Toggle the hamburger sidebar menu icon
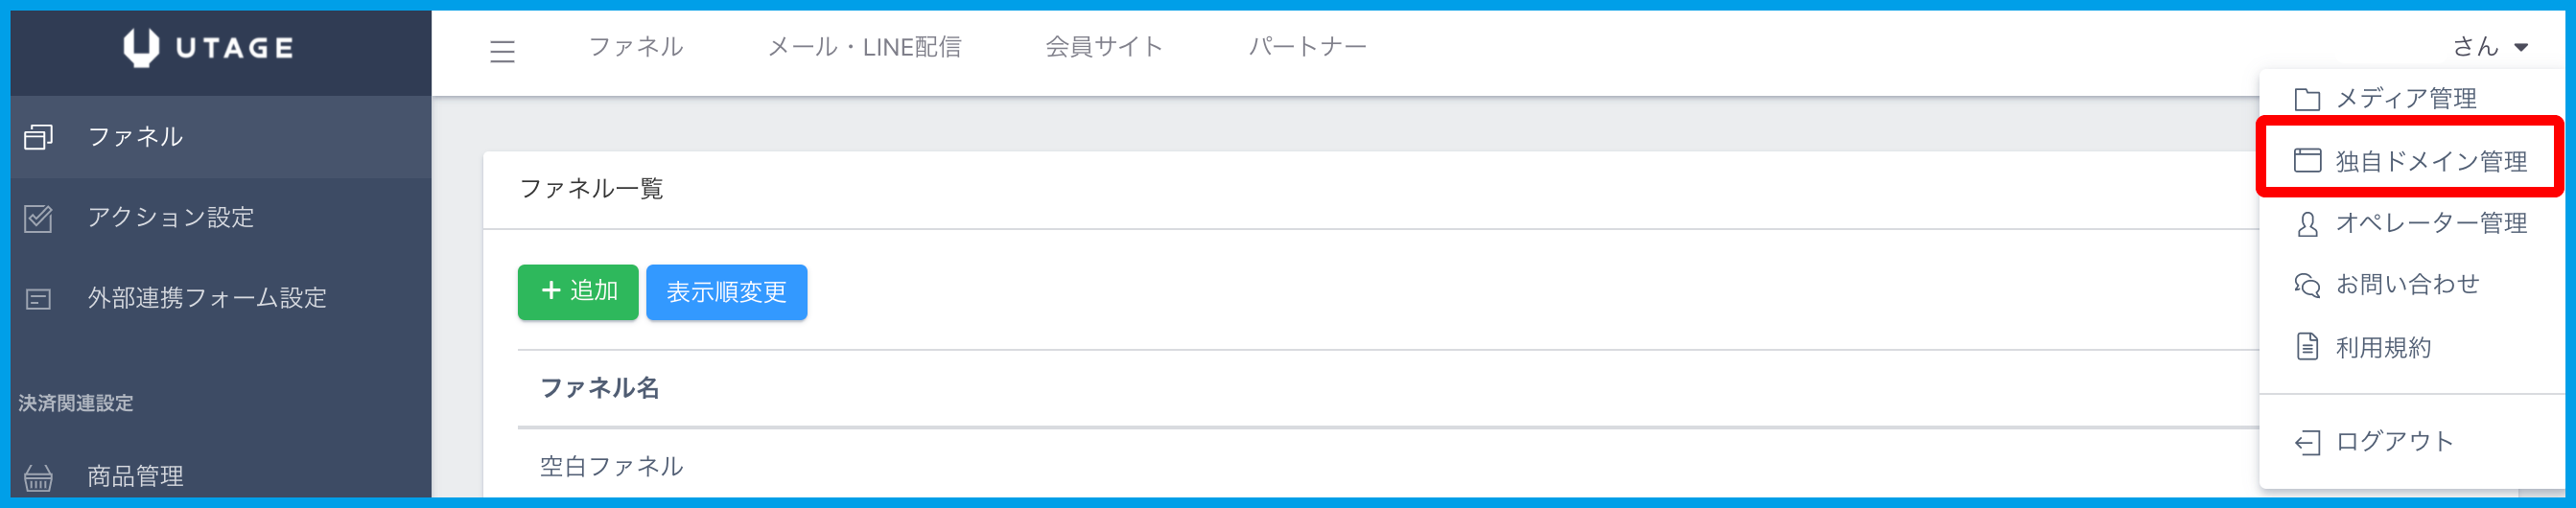This screenshot has height=508, width=2576. click(502, 50)
